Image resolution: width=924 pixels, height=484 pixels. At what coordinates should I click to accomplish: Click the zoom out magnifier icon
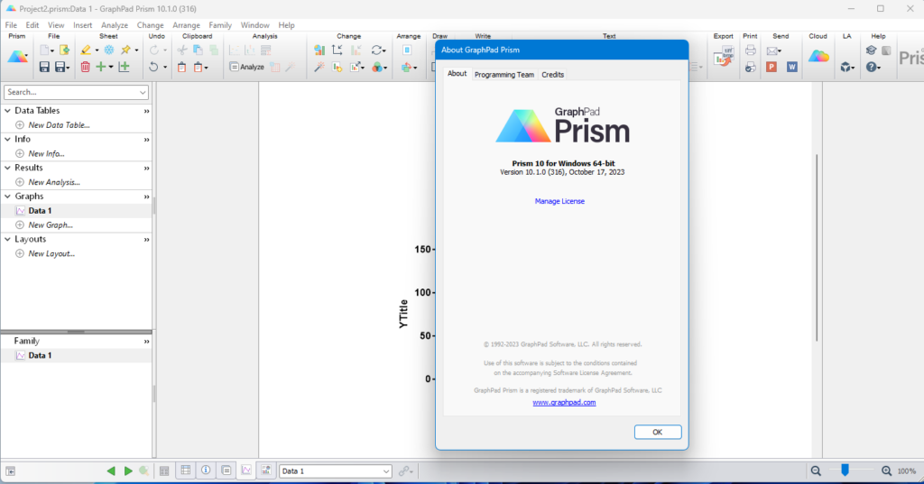point(816,471)
